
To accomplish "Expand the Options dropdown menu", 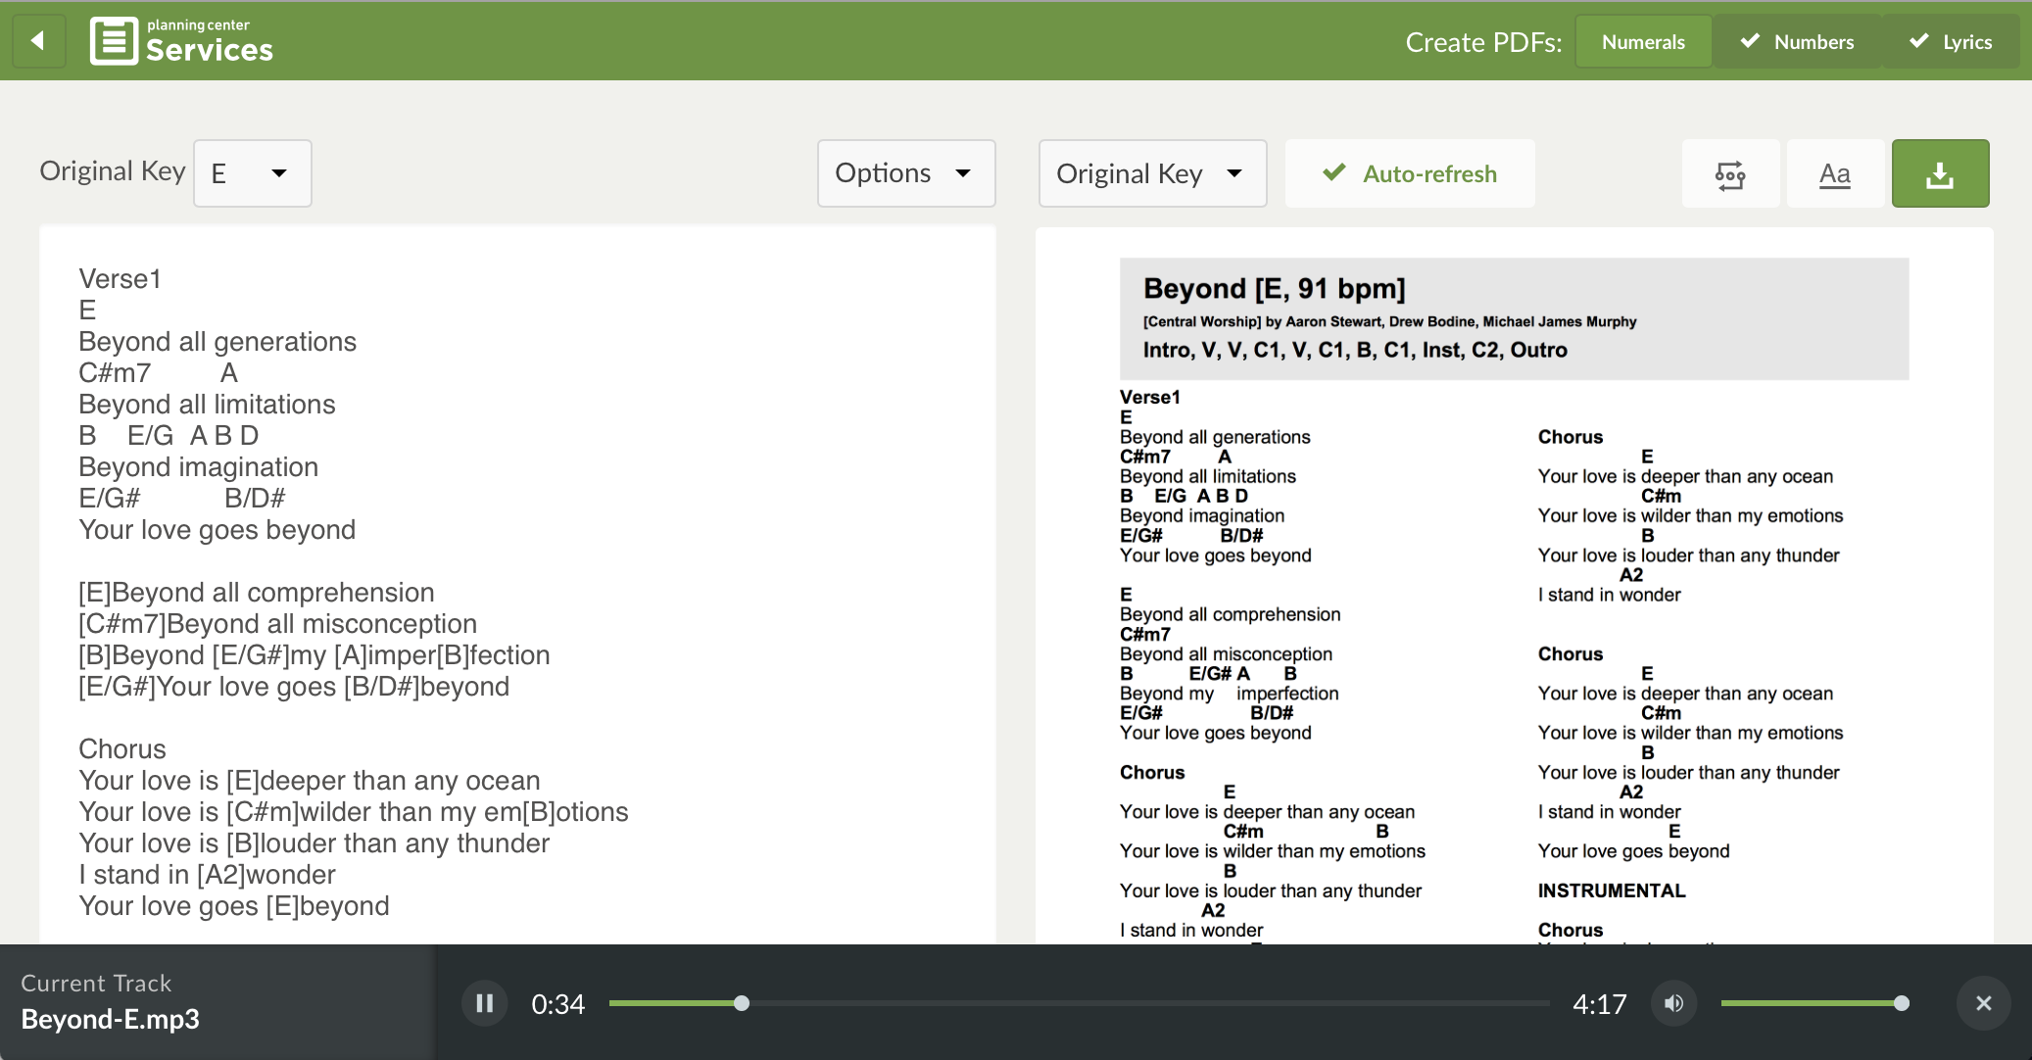I will (x=905, y=174).
